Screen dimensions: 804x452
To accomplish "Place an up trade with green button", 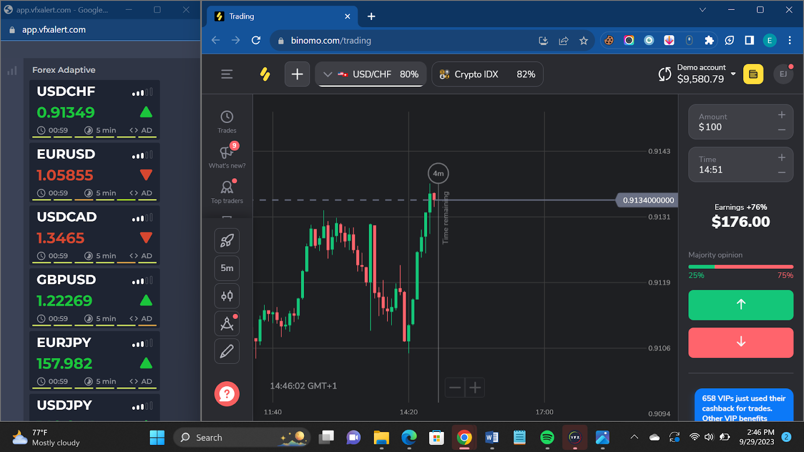I will tap(741, 305).
